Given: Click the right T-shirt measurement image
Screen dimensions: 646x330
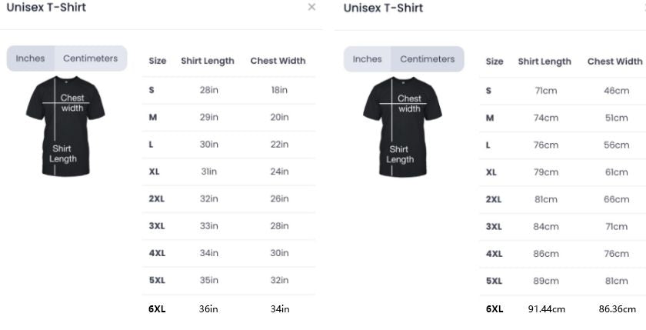Looking at the screenshot, I should (x=402, y=127).
